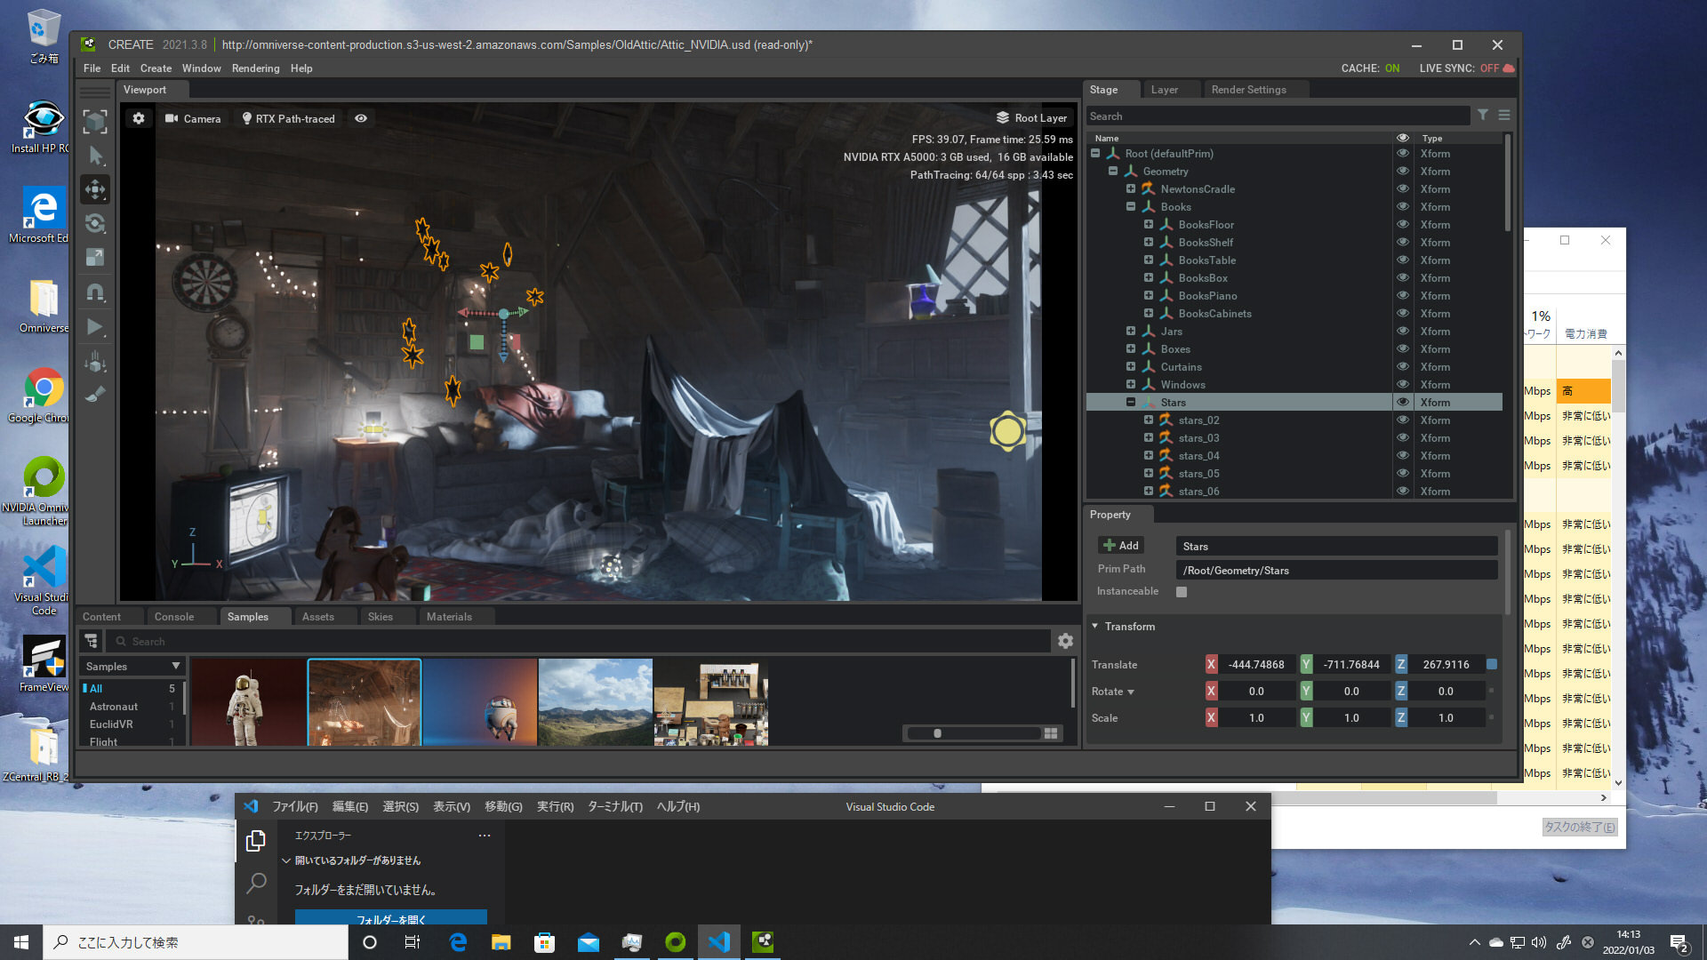Screen dimensions: 1707x960
Task: Click the Stage search field
Action: (1277, 116)
